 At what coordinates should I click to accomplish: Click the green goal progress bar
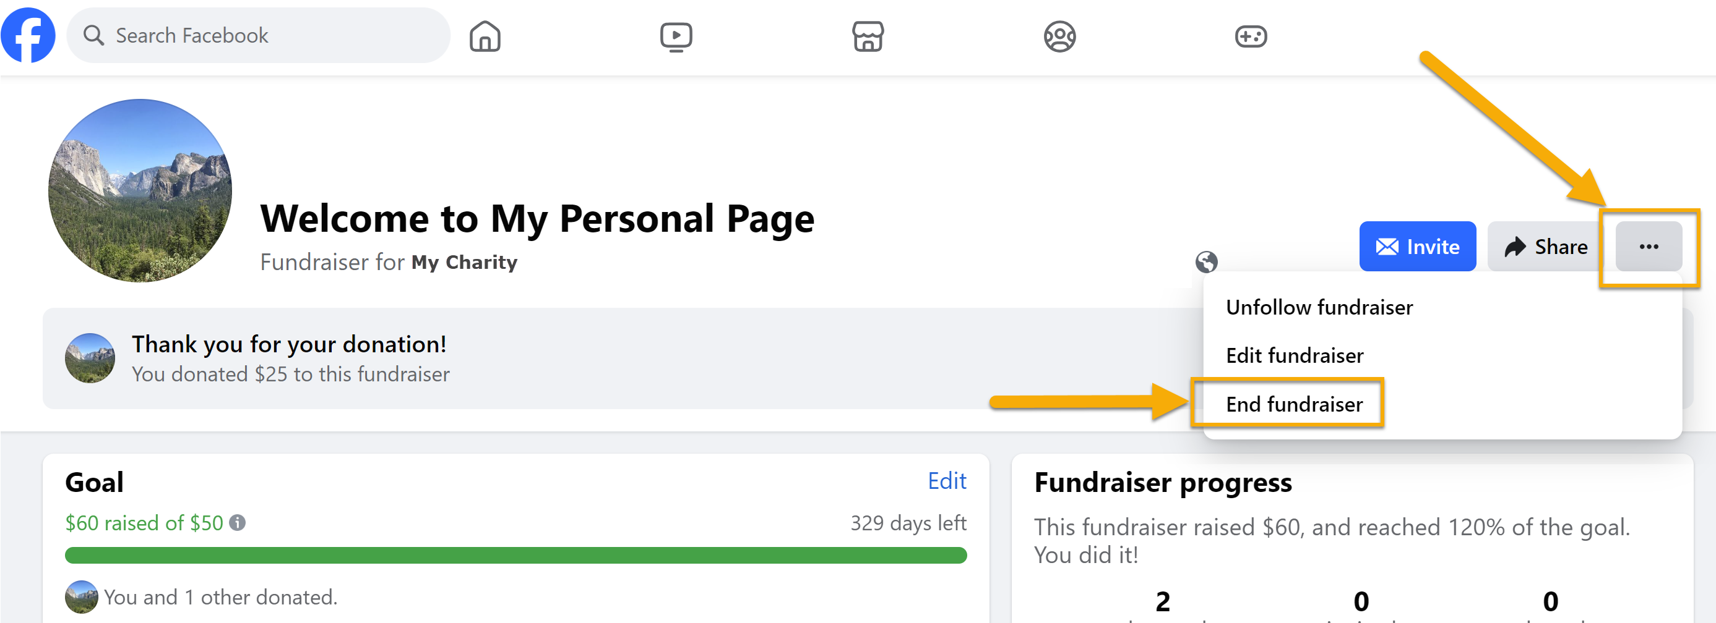515,555
